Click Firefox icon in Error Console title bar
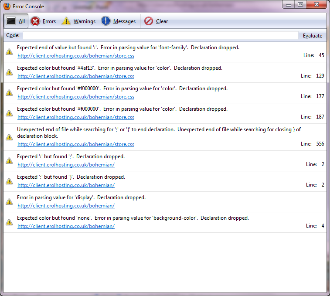The image size is (330, 296). [x=7, y=6]
